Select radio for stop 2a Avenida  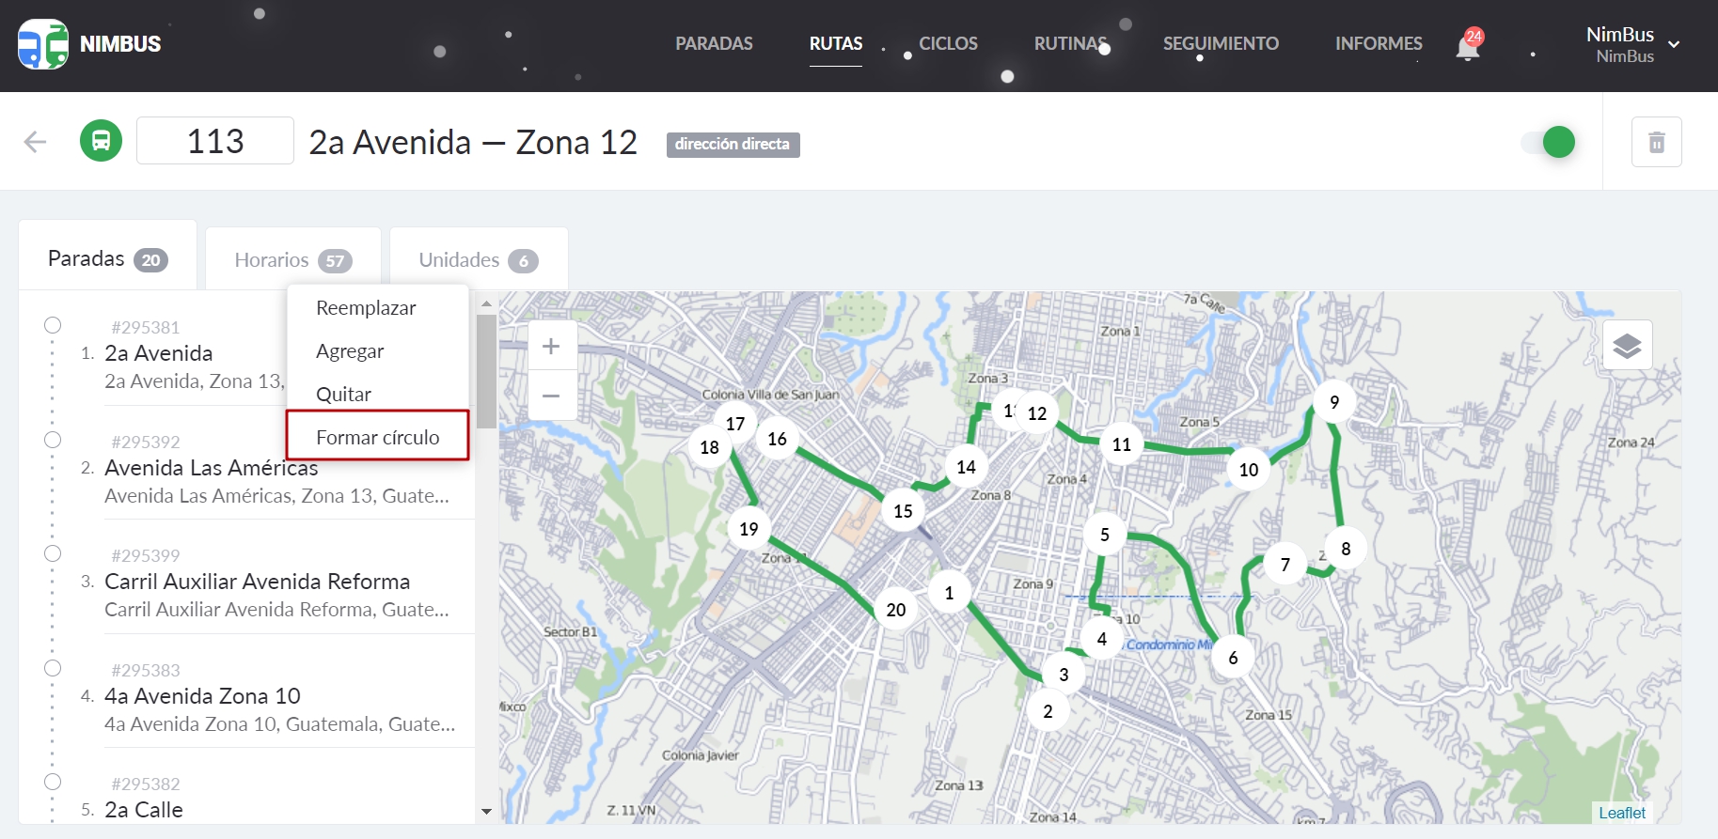[53, 325]
